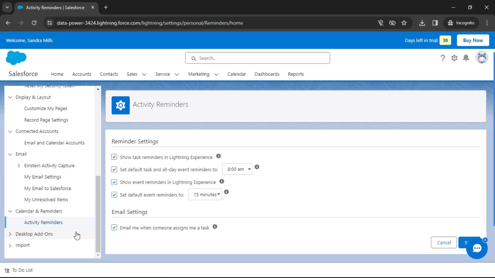
Task: Open the notifications bell
Action: (x=466, y=58)
